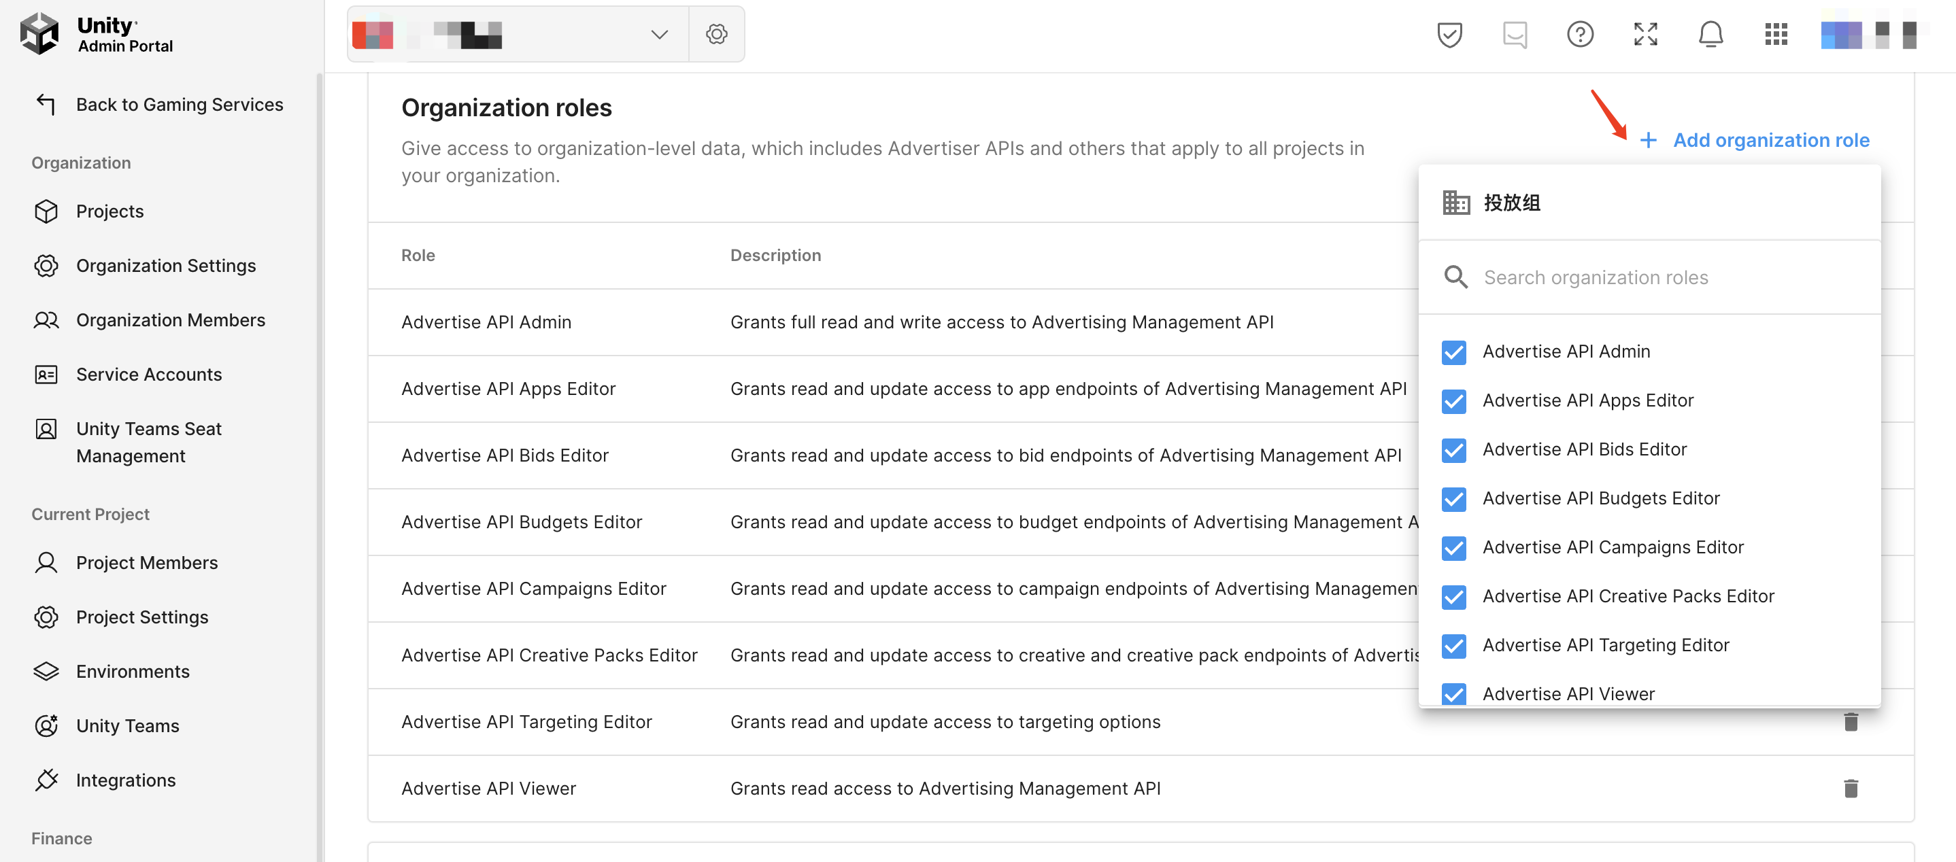Image resolution: width=1956 pixels, height=862 pixels.
Task: Click Advertise API Budgets Editor row name
Action: pos(522,523)
